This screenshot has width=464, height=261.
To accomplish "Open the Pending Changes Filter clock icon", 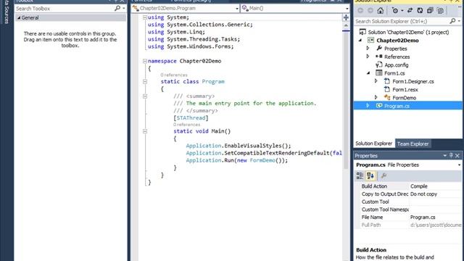I will [395, 11].
